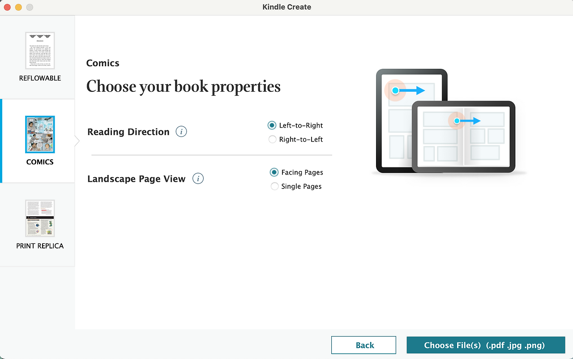Switch to Single Pages view
This screenshot has width=573, height=359.
(274, 186)
